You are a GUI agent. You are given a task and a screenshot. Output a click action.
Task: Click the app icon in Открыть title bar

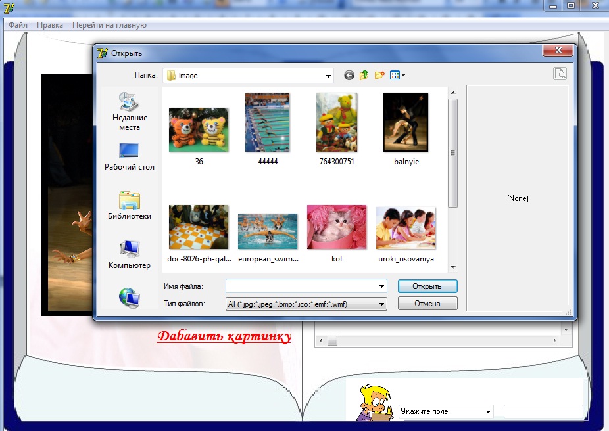[x=103, y=53]
